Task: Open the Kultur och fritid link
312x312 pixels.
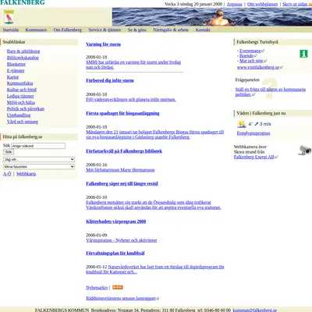Action: pyautogui.click(x=22, y=90)
